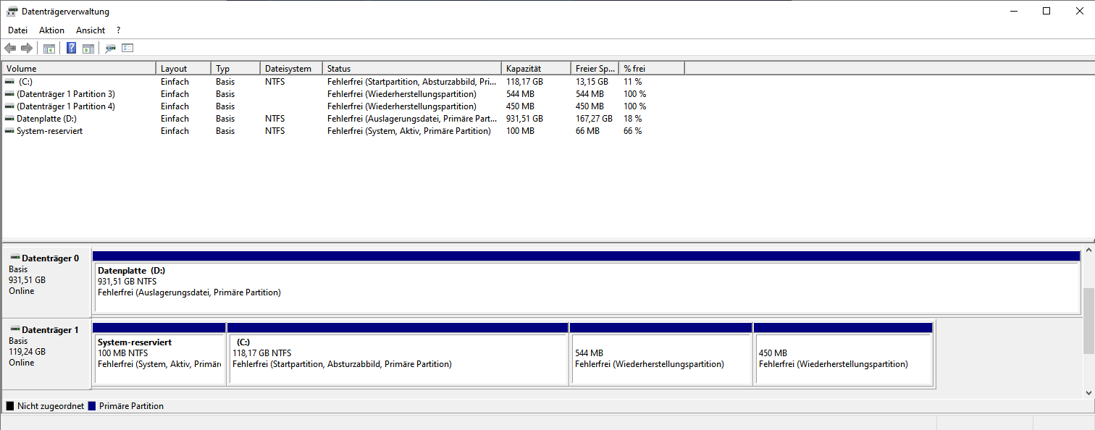Screen dimensions: 1095x430
Task: Sort by the Dateisystem column header
Action: coord(292,69)
